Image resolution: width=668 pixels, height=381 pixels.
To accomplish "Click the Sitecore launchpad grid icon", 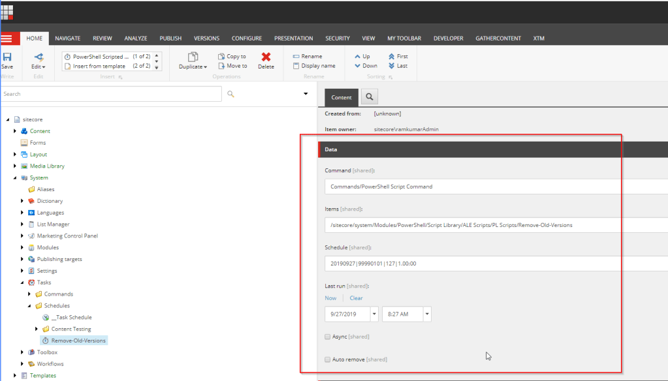I will pyautogui.click(x=7, y=13).
